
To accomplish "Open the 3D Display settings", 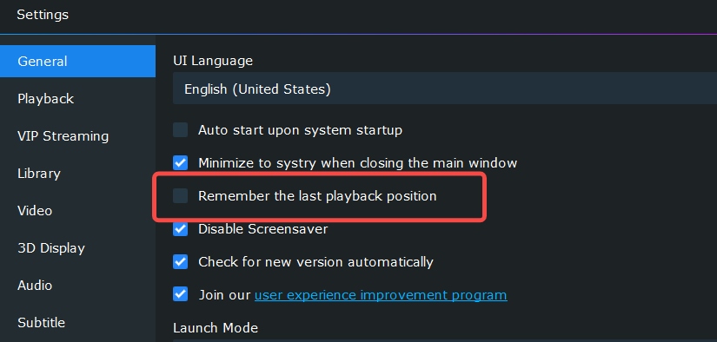I will pos(77,248).
